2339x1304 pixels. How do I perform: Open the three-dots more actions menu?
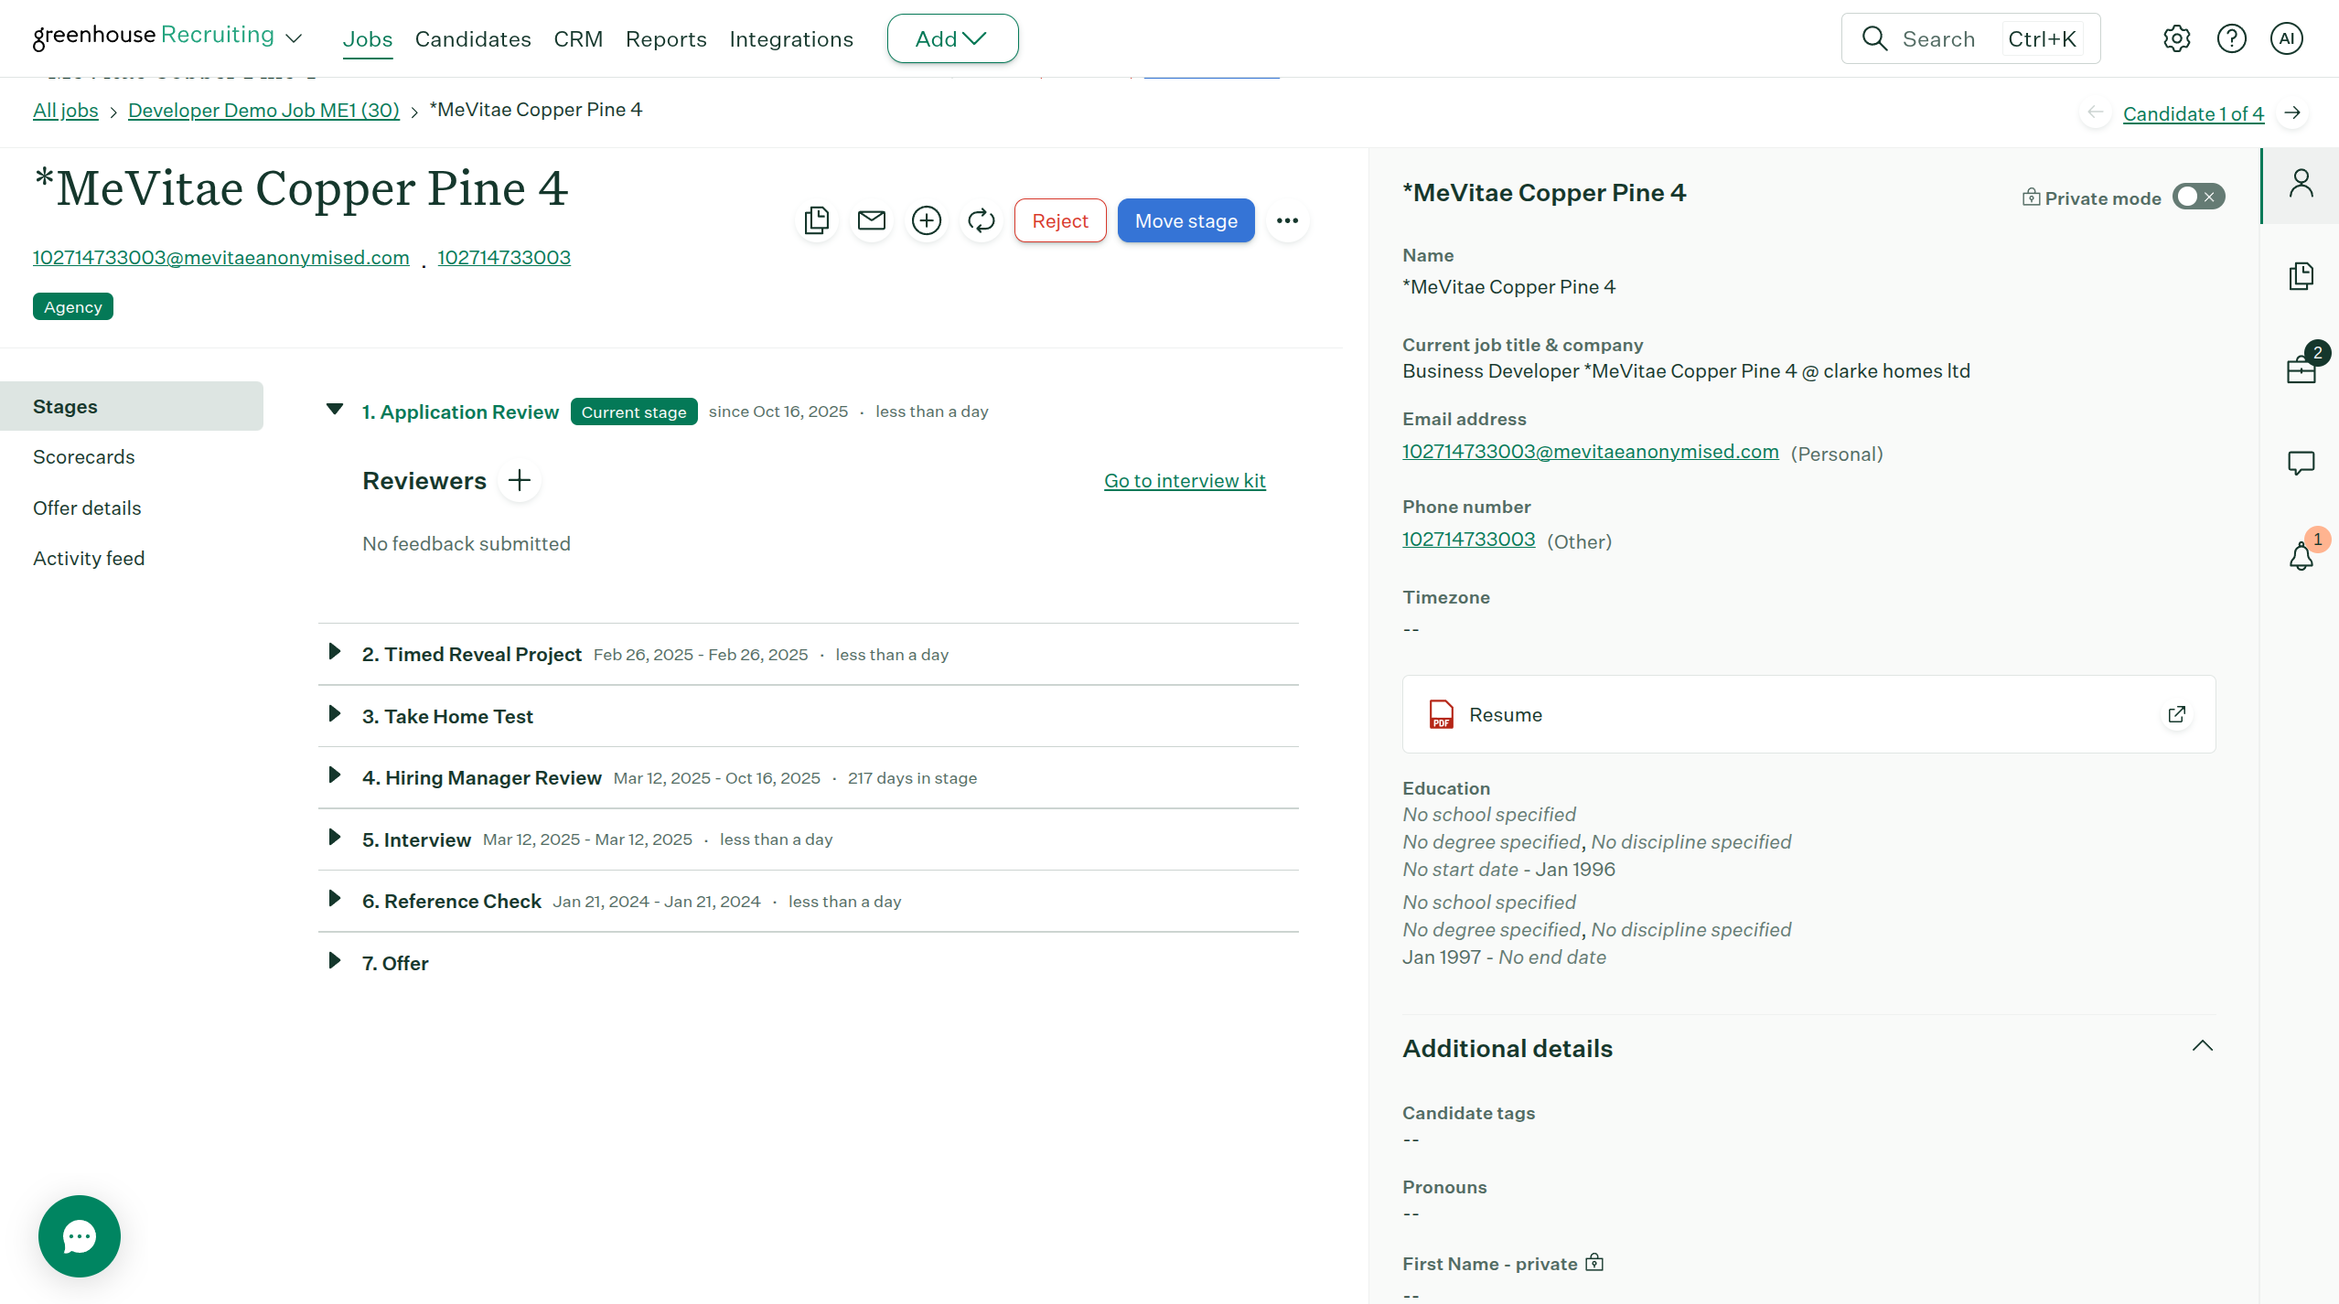[1287, 220]
